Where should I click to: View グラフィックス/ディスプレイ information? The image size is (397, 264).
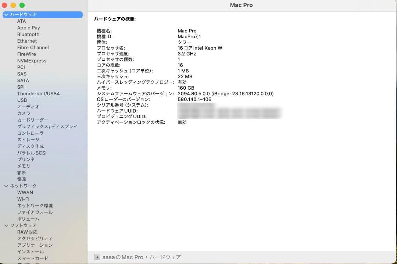[x=47, y=126]
